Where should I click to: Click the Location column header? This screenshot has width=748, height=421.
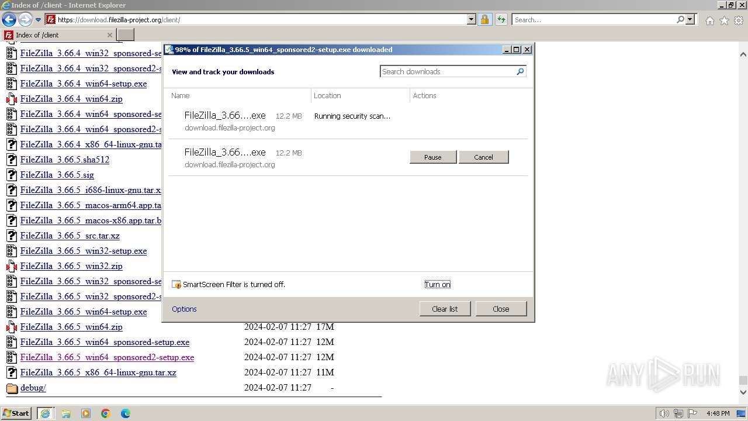pyautogui.click(x=327, y=95)
